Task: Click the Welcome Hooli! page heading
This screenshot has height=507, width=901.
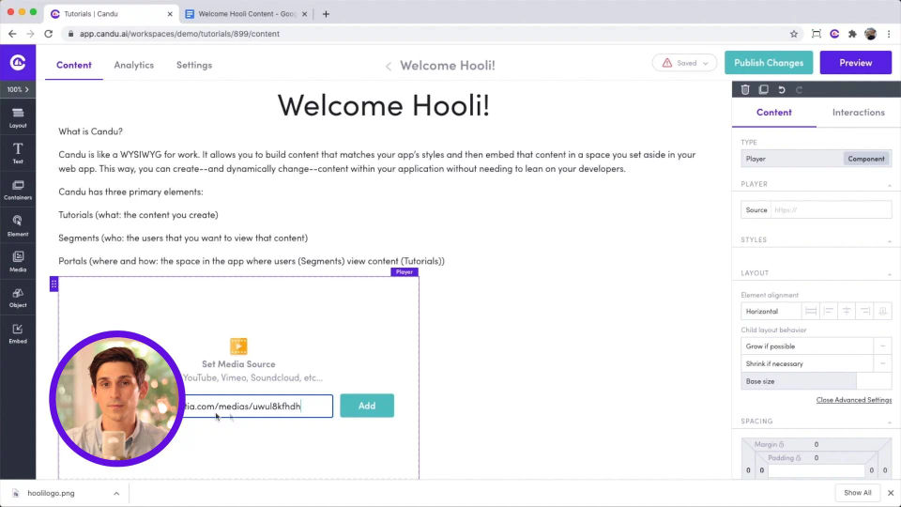Action: coord(384,105)
